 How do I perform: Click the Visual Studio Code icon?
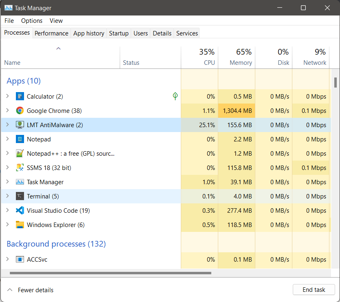click(20, 211)
